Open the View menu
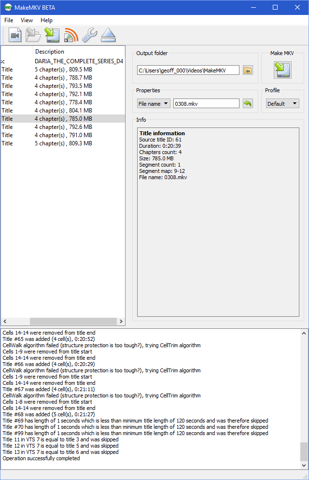 pyautogui.click(x=27, y=20)
